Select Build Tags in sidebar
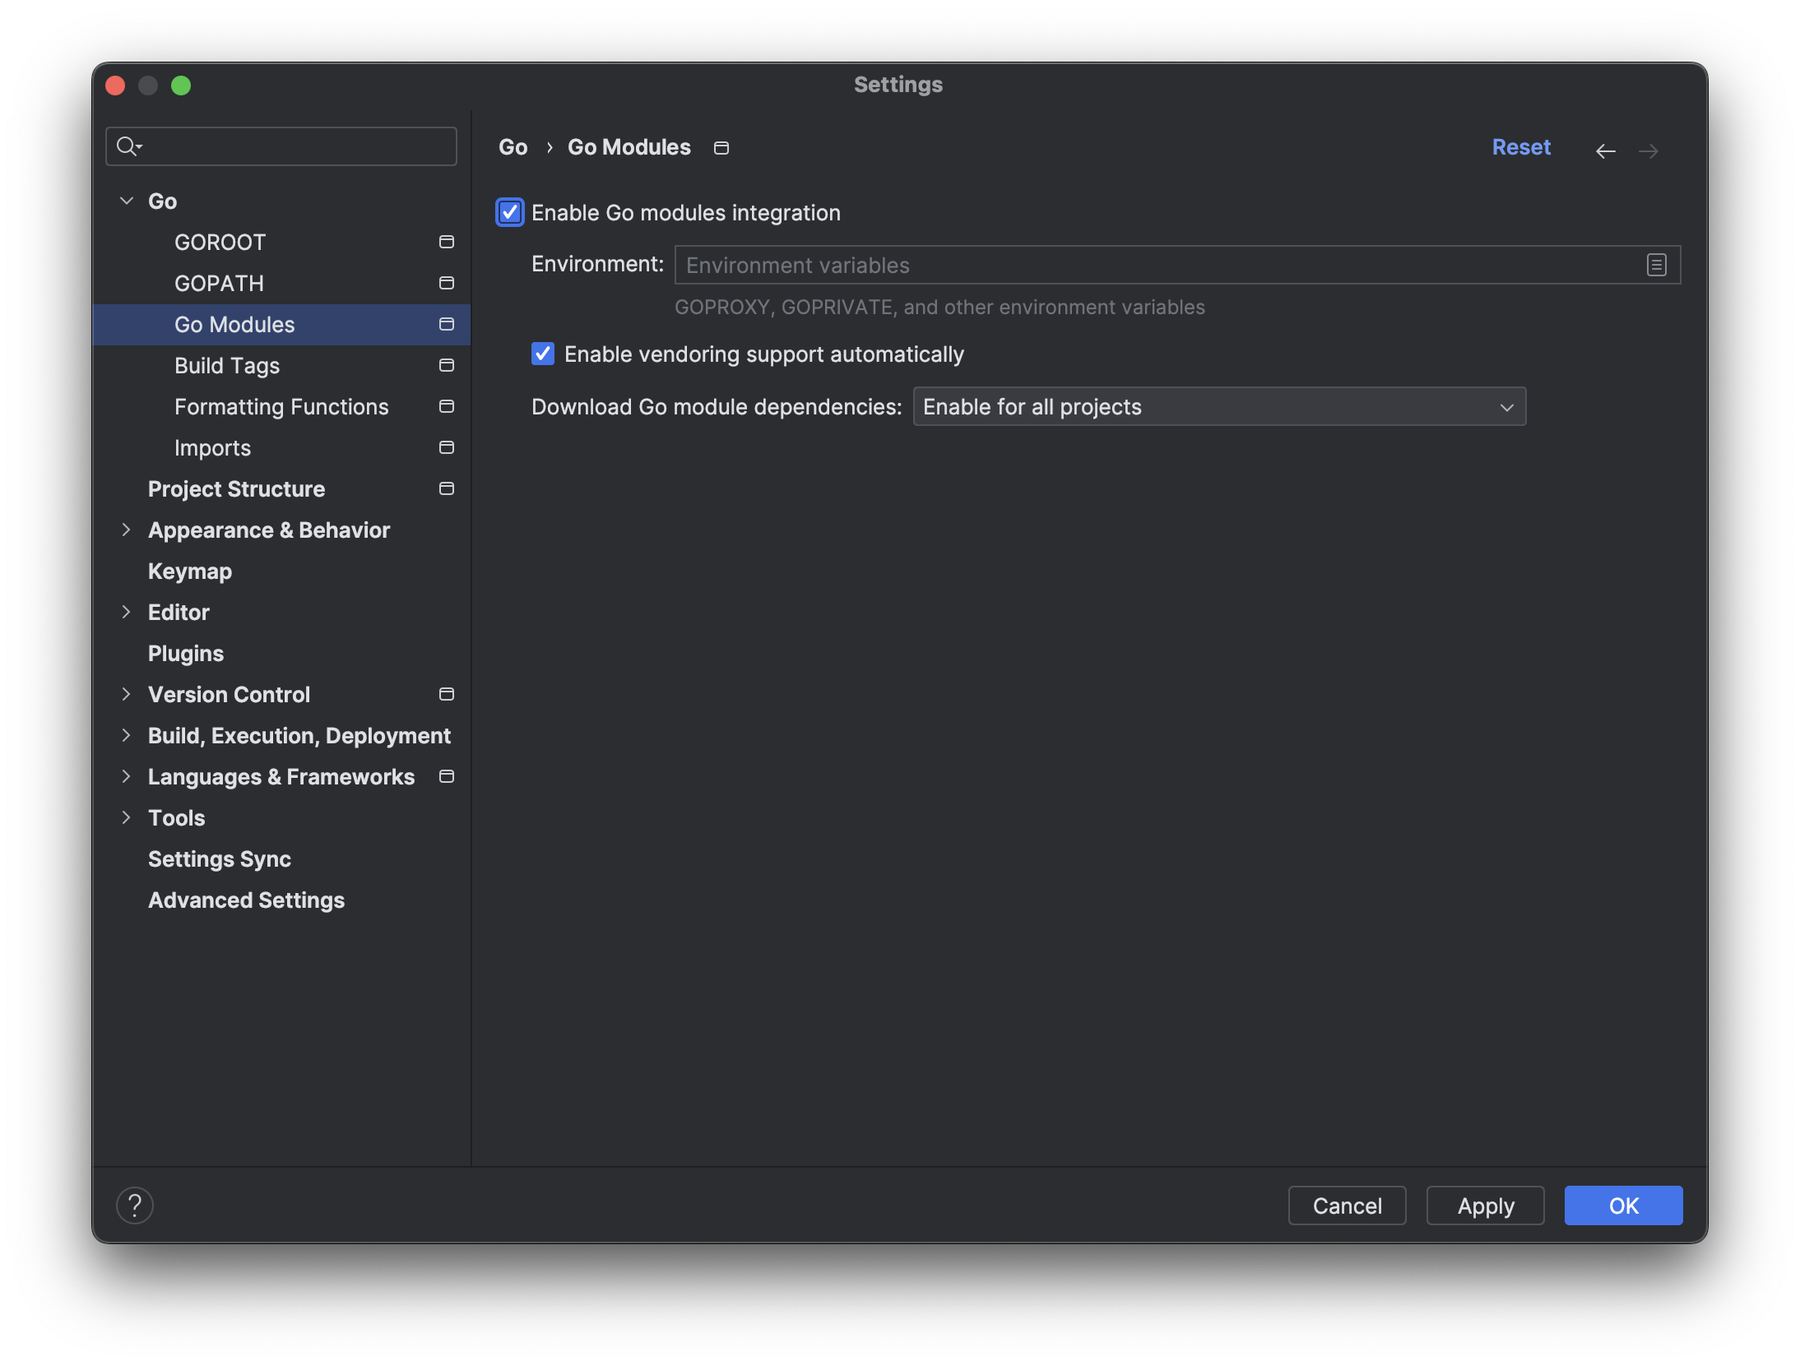The image size is (1800, 1365). pyautogui.click(x=227, y=365)
